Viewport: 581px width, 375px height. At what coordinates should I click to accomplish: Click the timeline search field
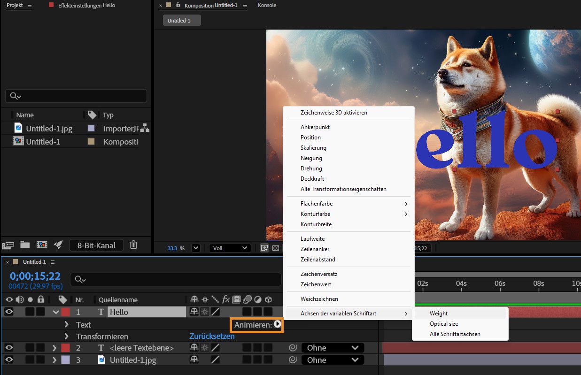175,279
